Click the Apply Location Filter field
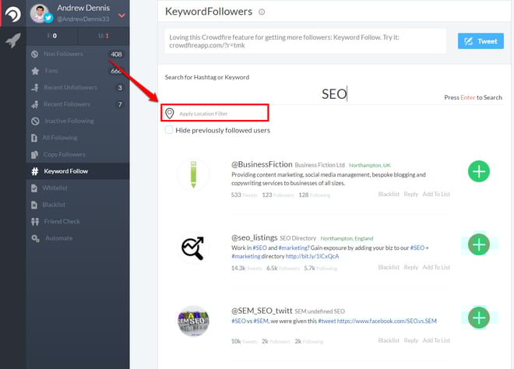This screenshot has width=514, height=369. [x=215, y=113]
